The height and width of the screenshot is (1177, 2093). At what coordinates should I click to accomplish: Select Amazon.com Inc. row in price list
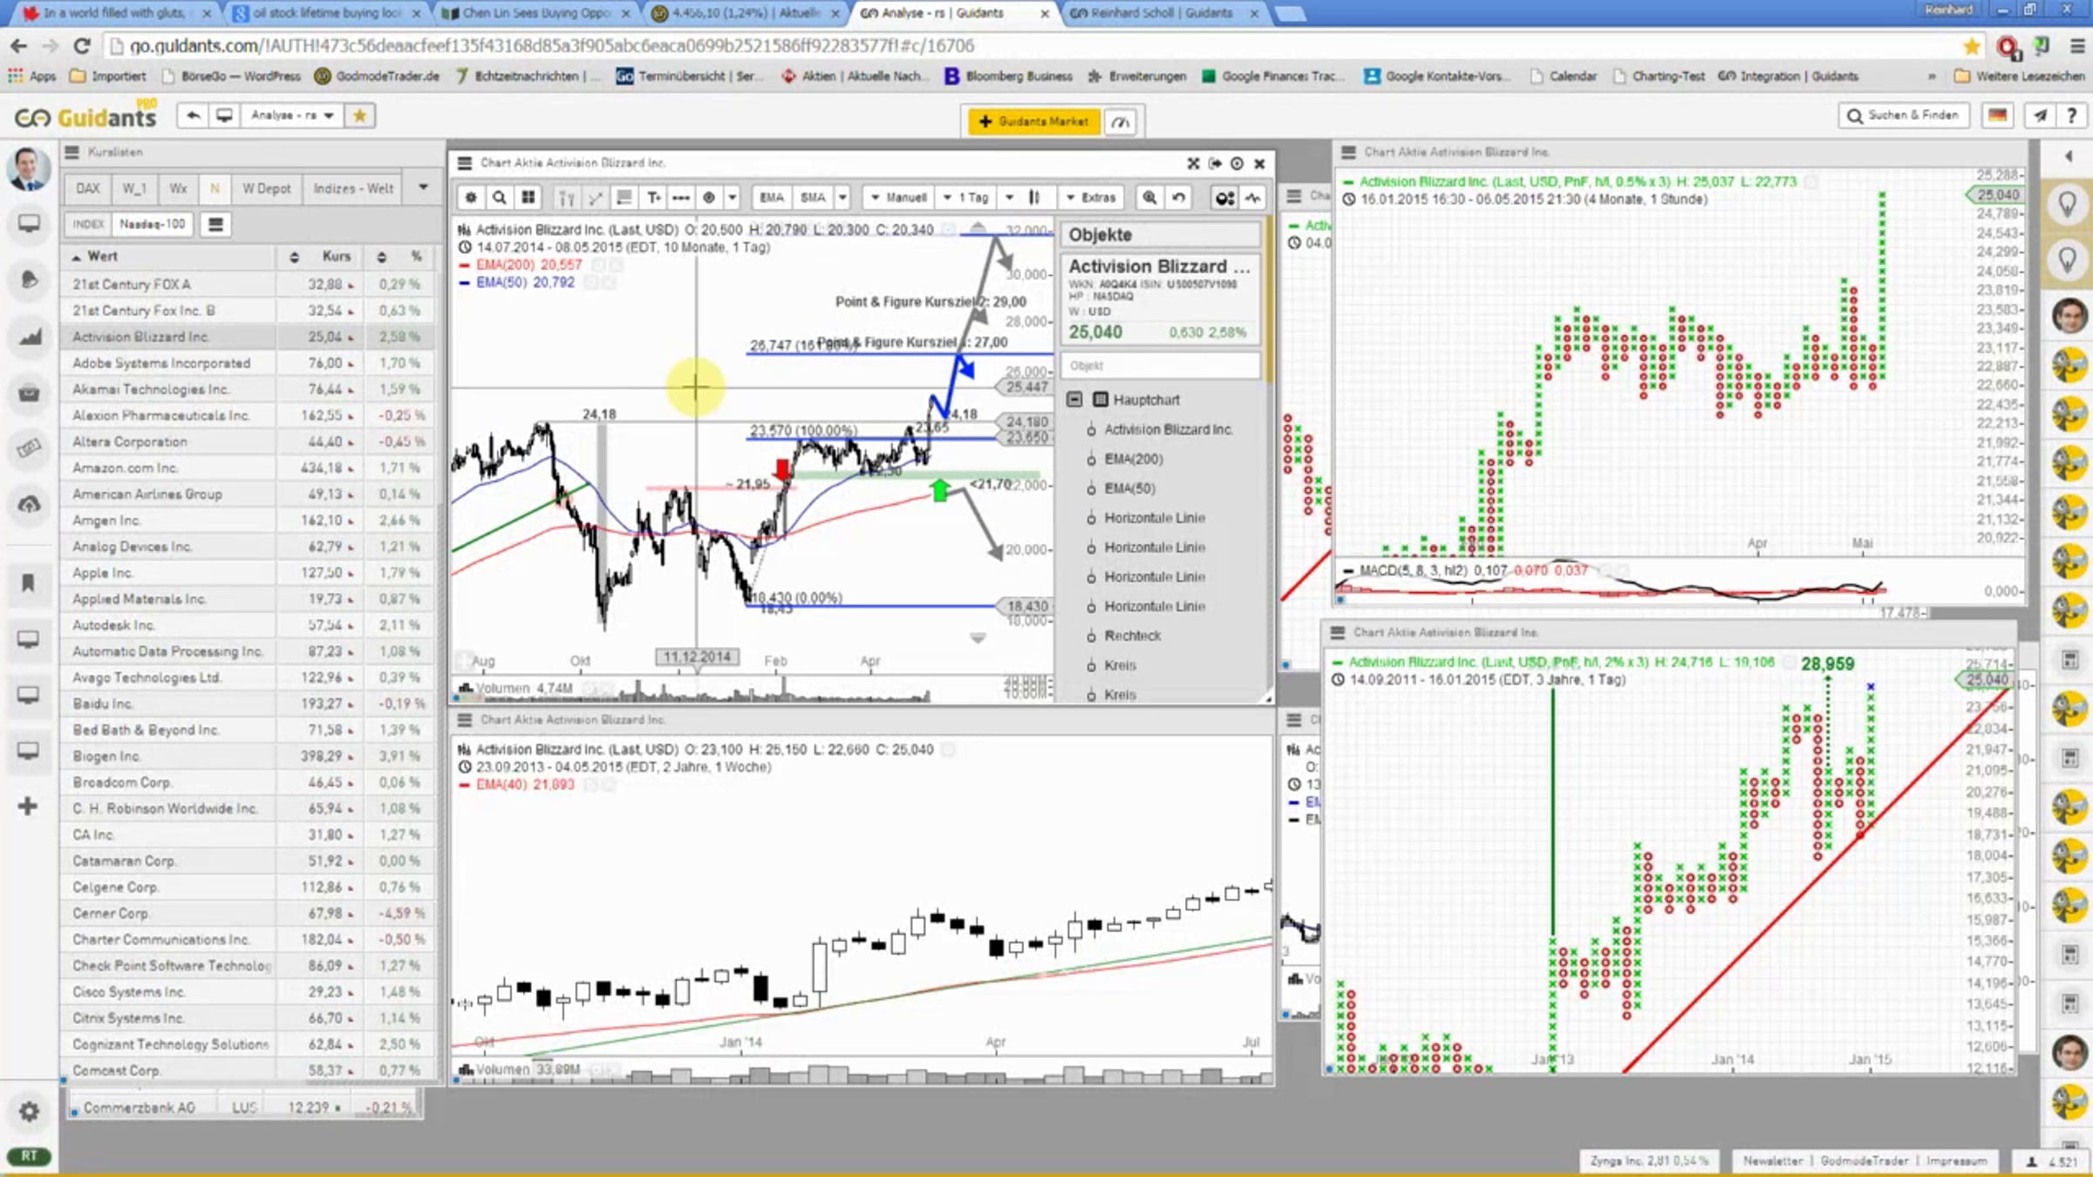tap(249, 468)
